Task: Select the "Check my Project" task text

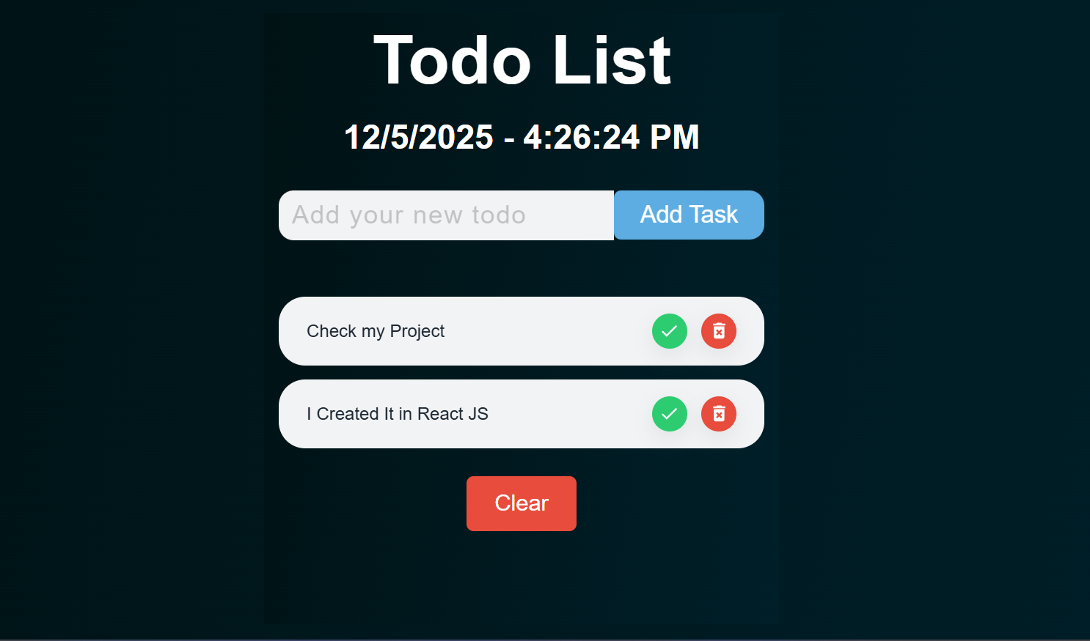Action: pyautogui.click(x=376, y=331)
